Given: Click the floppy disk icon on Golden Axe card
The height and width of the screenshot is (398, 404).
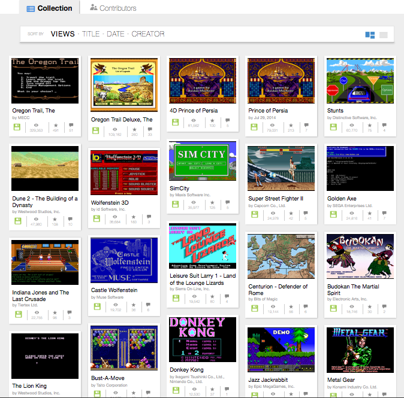Looking at the screenshot, I should tap(333, 215).
